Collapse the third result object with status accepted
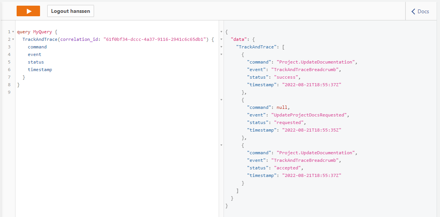 pyautogui.click(x=221, y=145)
